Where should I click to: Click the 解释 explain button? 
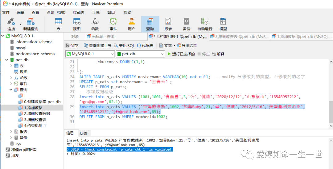coord(218,54)
